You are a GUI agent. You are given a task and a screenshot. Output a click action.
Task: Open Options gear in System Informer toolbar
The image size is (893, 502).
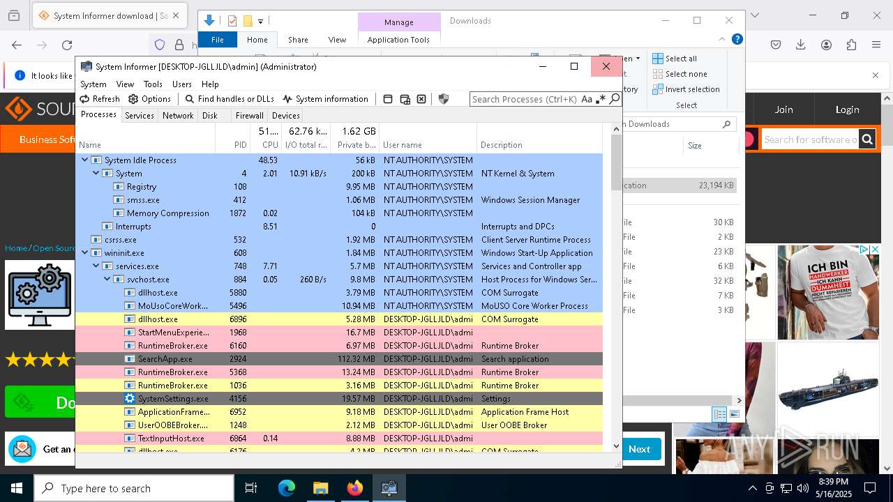pyautogui.click(x=133, y=99)
